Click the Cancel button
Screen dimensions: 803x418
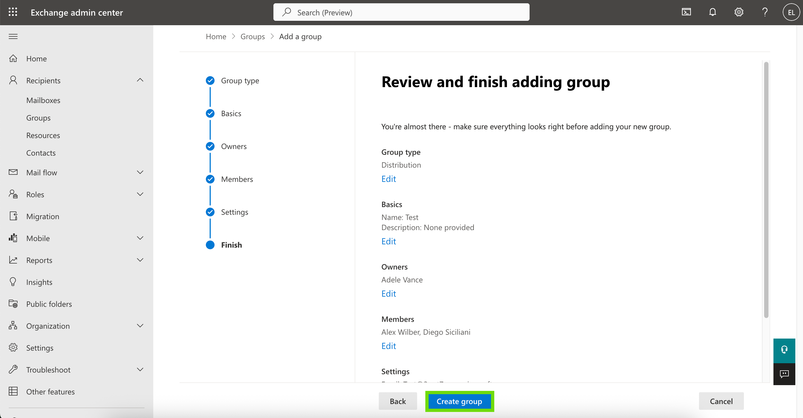point(721,401)
